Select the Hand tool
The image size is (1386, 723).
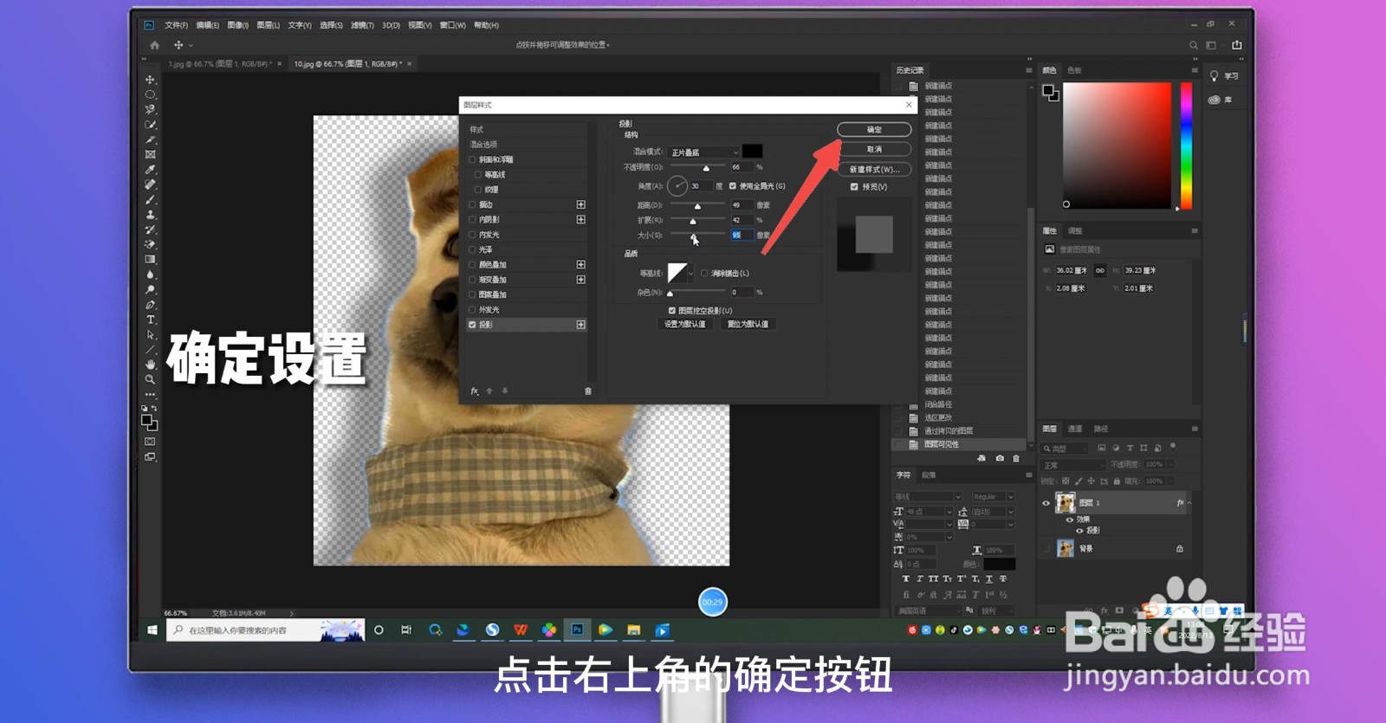point(150,365)
